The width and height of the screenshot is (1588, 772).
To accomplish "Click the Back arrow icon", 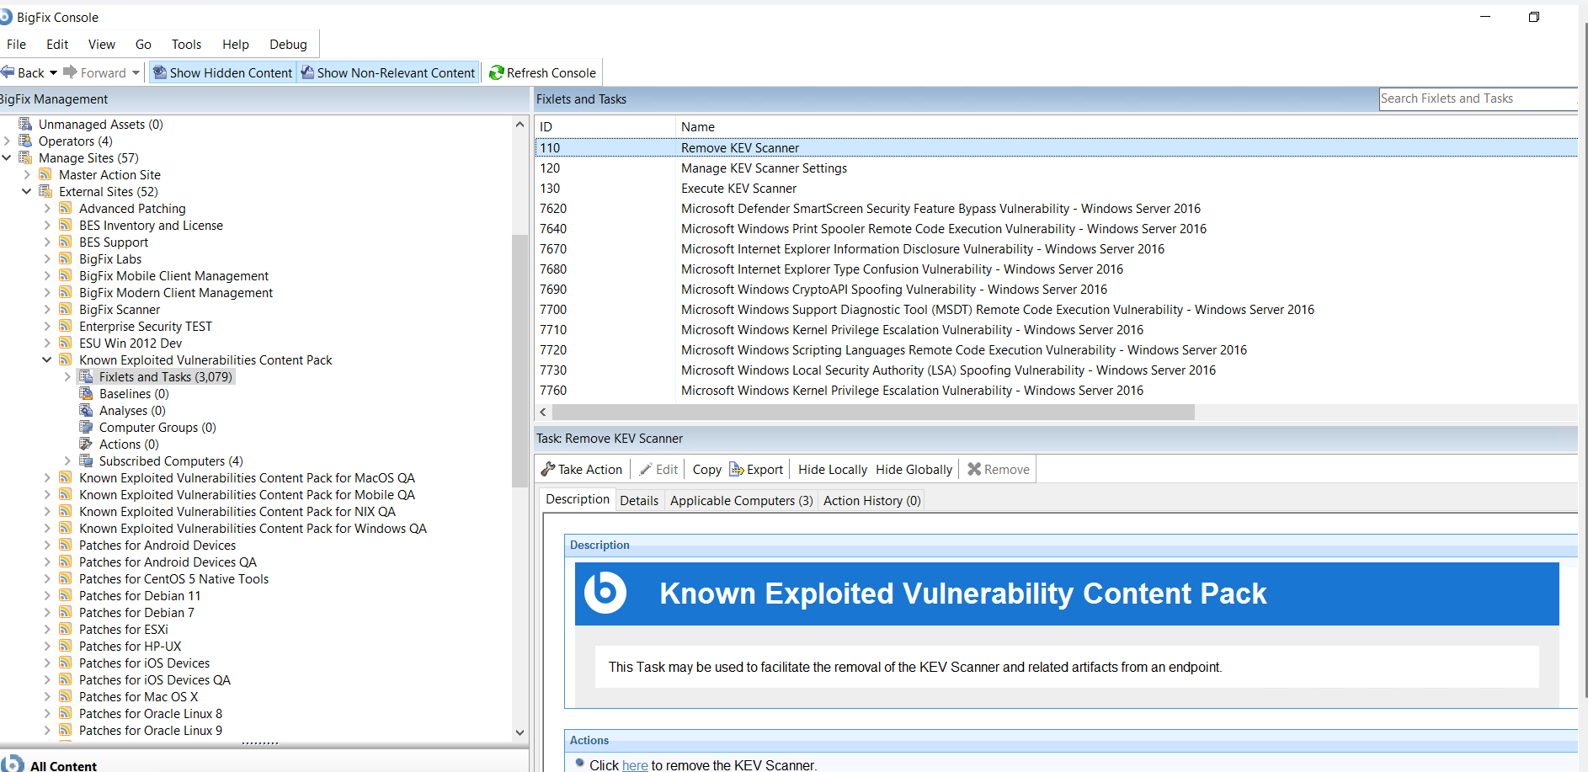I will pos(8,72).
